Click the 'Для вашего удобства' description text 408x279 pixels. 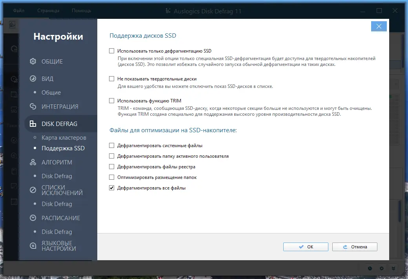(195, 86)
